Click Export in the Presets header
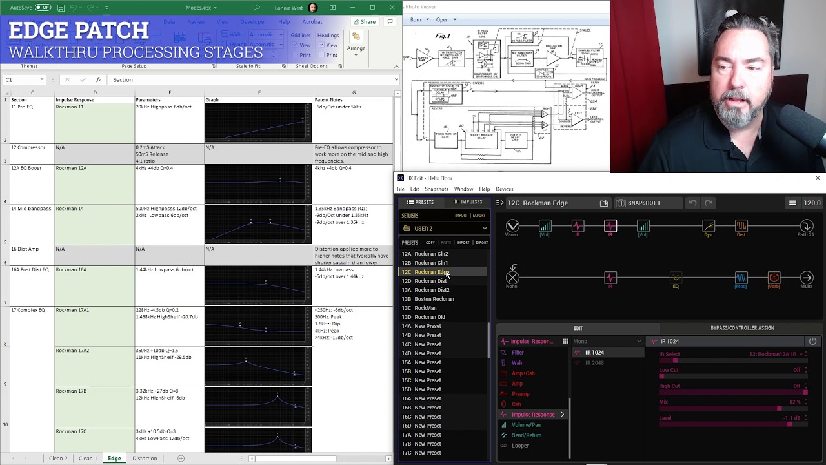The height and width of the screenshot is (465, 826). tap(481, 243)
